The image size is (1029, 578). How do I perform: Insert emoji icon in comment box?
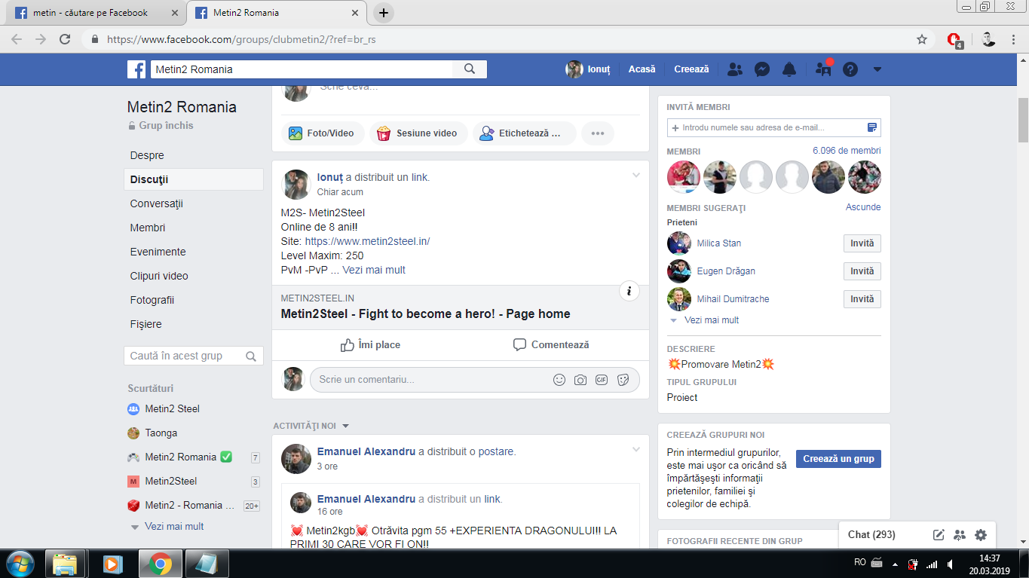[x=559, y=380]
